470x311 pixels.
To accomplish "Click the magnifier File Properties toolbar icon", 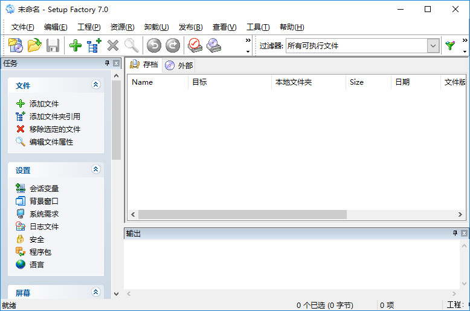I will [132, 45].
